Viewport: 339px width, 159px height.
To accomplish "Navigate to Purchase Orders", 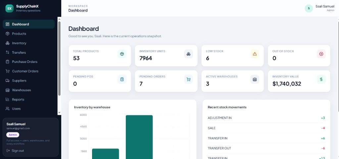I will 29,62.
